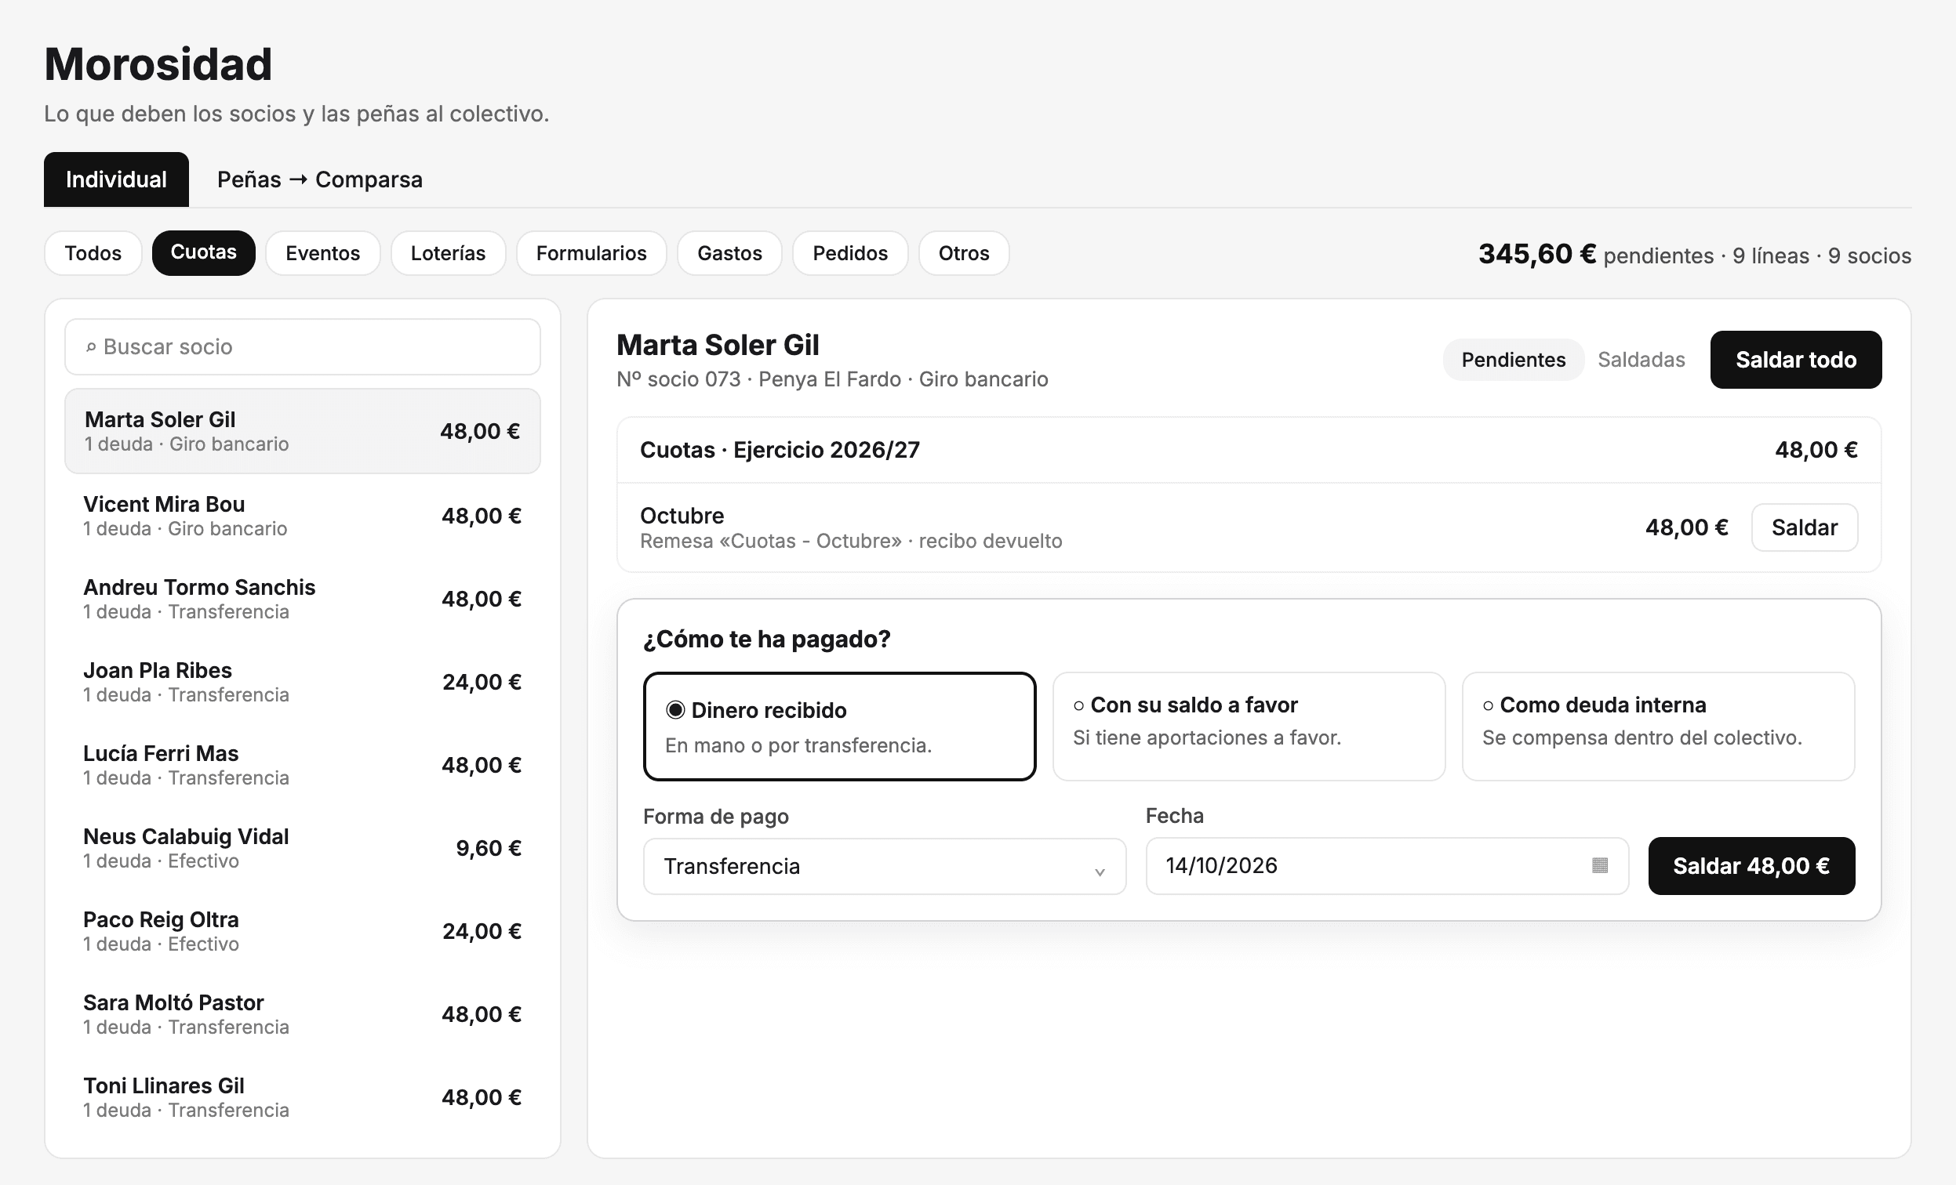This screenshot has width=1956, height=1185.
Task: Click the Octubre line description text
Action: tap(851, 541)
